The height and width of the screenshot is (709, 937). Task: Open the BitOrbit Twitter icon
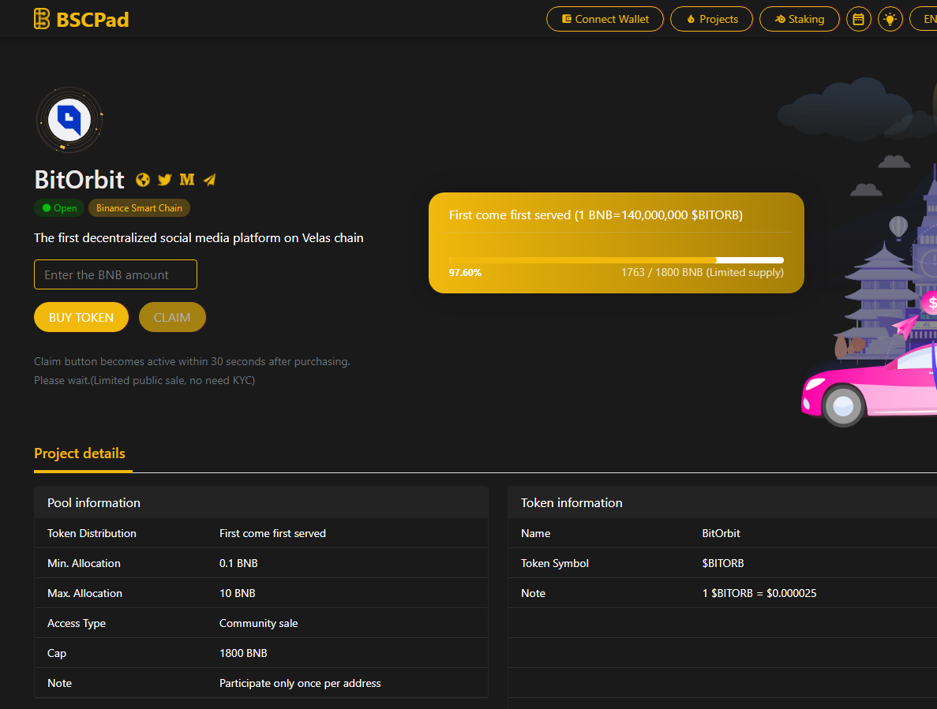[x=165, y=180]
